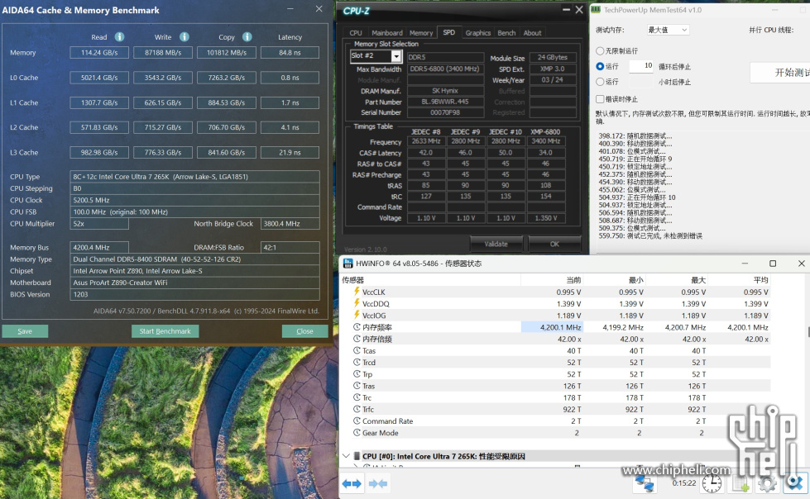Click the log-file sheet with green plus icon

pyautogui.click(x=739, y=483)
